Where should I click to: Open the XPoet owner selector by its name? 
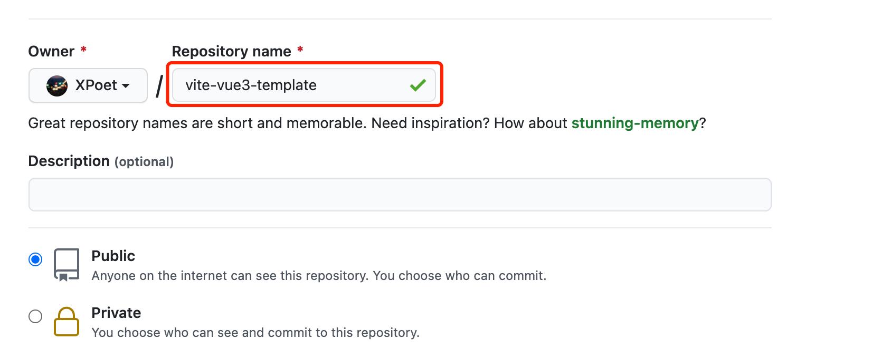(x=96, y=85)
